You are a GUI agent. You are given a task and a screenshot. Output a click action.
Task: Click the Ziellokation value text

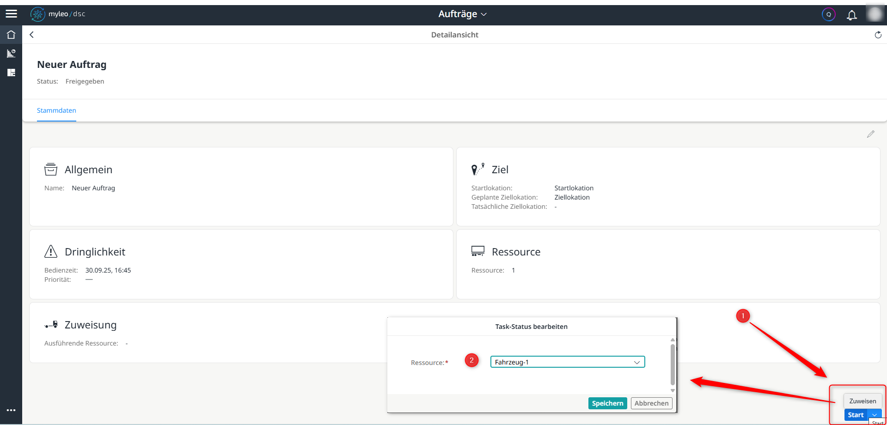point(572,197)
